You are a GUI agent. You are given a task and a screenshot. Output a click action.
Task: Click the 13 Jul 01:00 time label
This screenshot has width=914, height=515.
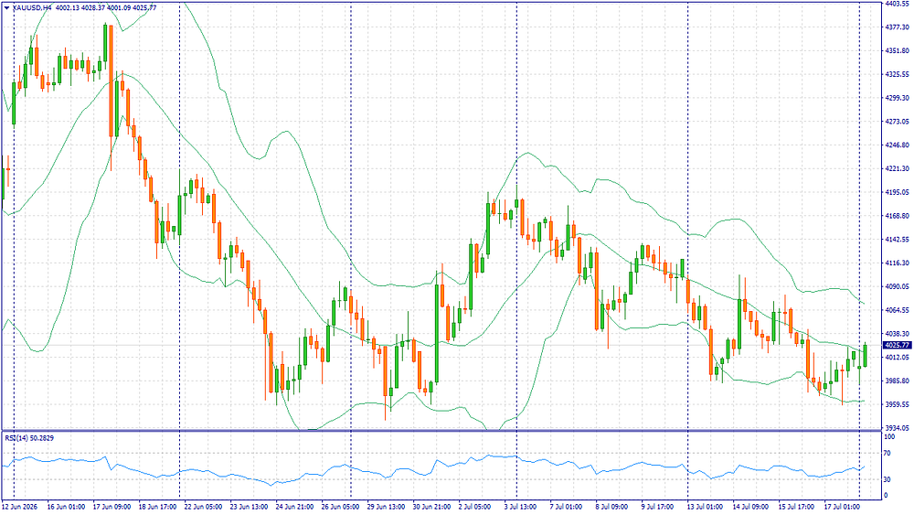pos(705,507)
